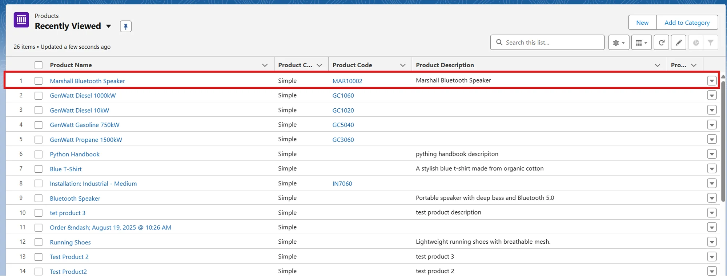727x276 pixels.
Task: Sort by the Product Code column header
Action: point(352,65)
